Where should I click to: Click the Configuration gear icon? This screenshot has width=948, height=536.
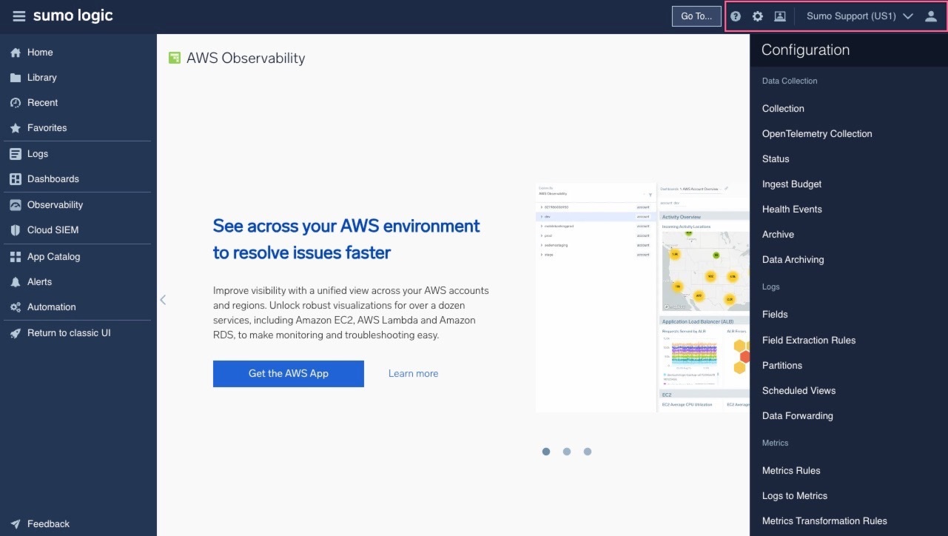[x=758, y=16]
